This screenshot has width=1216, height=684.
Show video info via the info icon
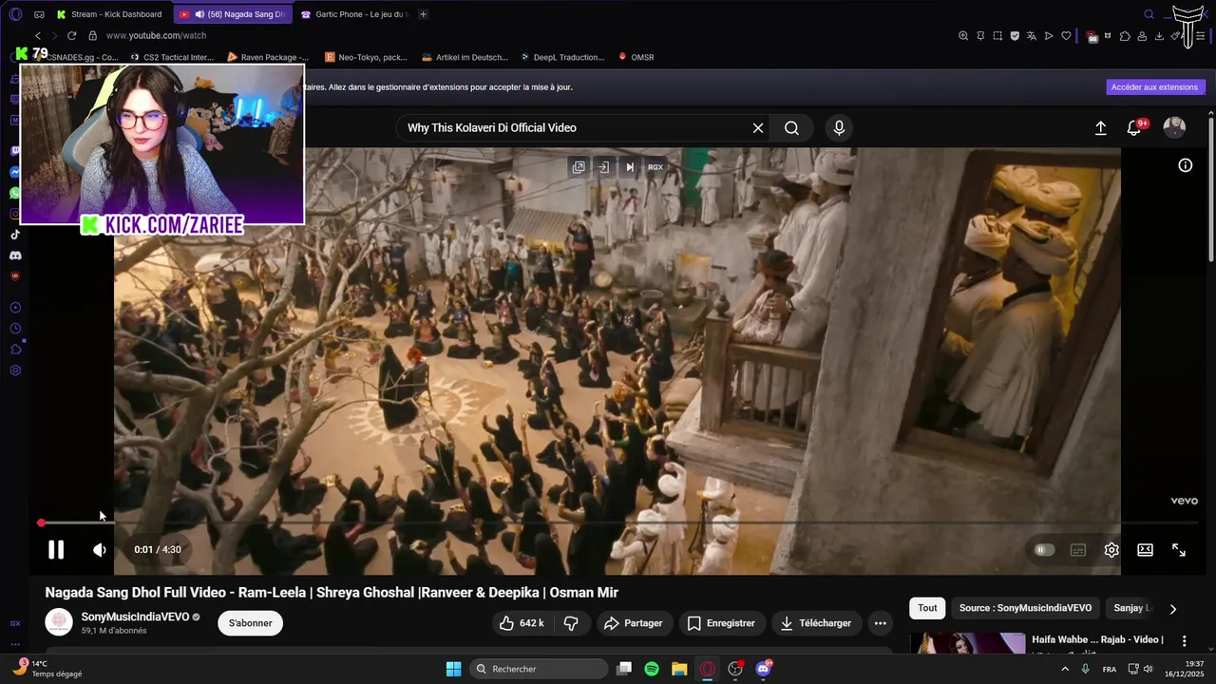click(x=1186, y=165)
